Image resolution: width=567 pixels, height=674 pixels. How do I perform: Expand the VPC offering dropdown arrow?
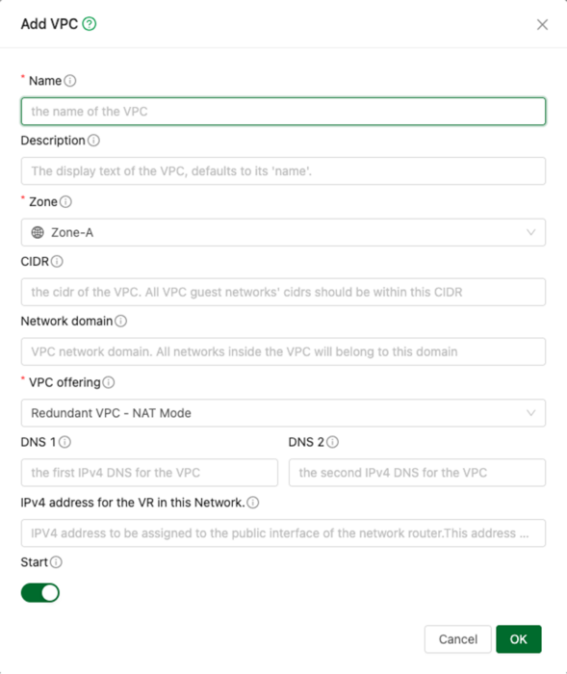pos(530,413)
